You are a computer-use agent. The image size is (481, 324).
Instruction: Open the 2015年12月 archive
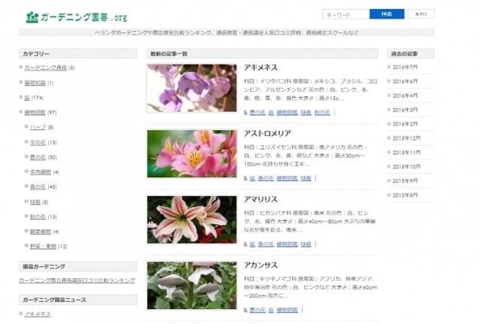pos(407,138)
